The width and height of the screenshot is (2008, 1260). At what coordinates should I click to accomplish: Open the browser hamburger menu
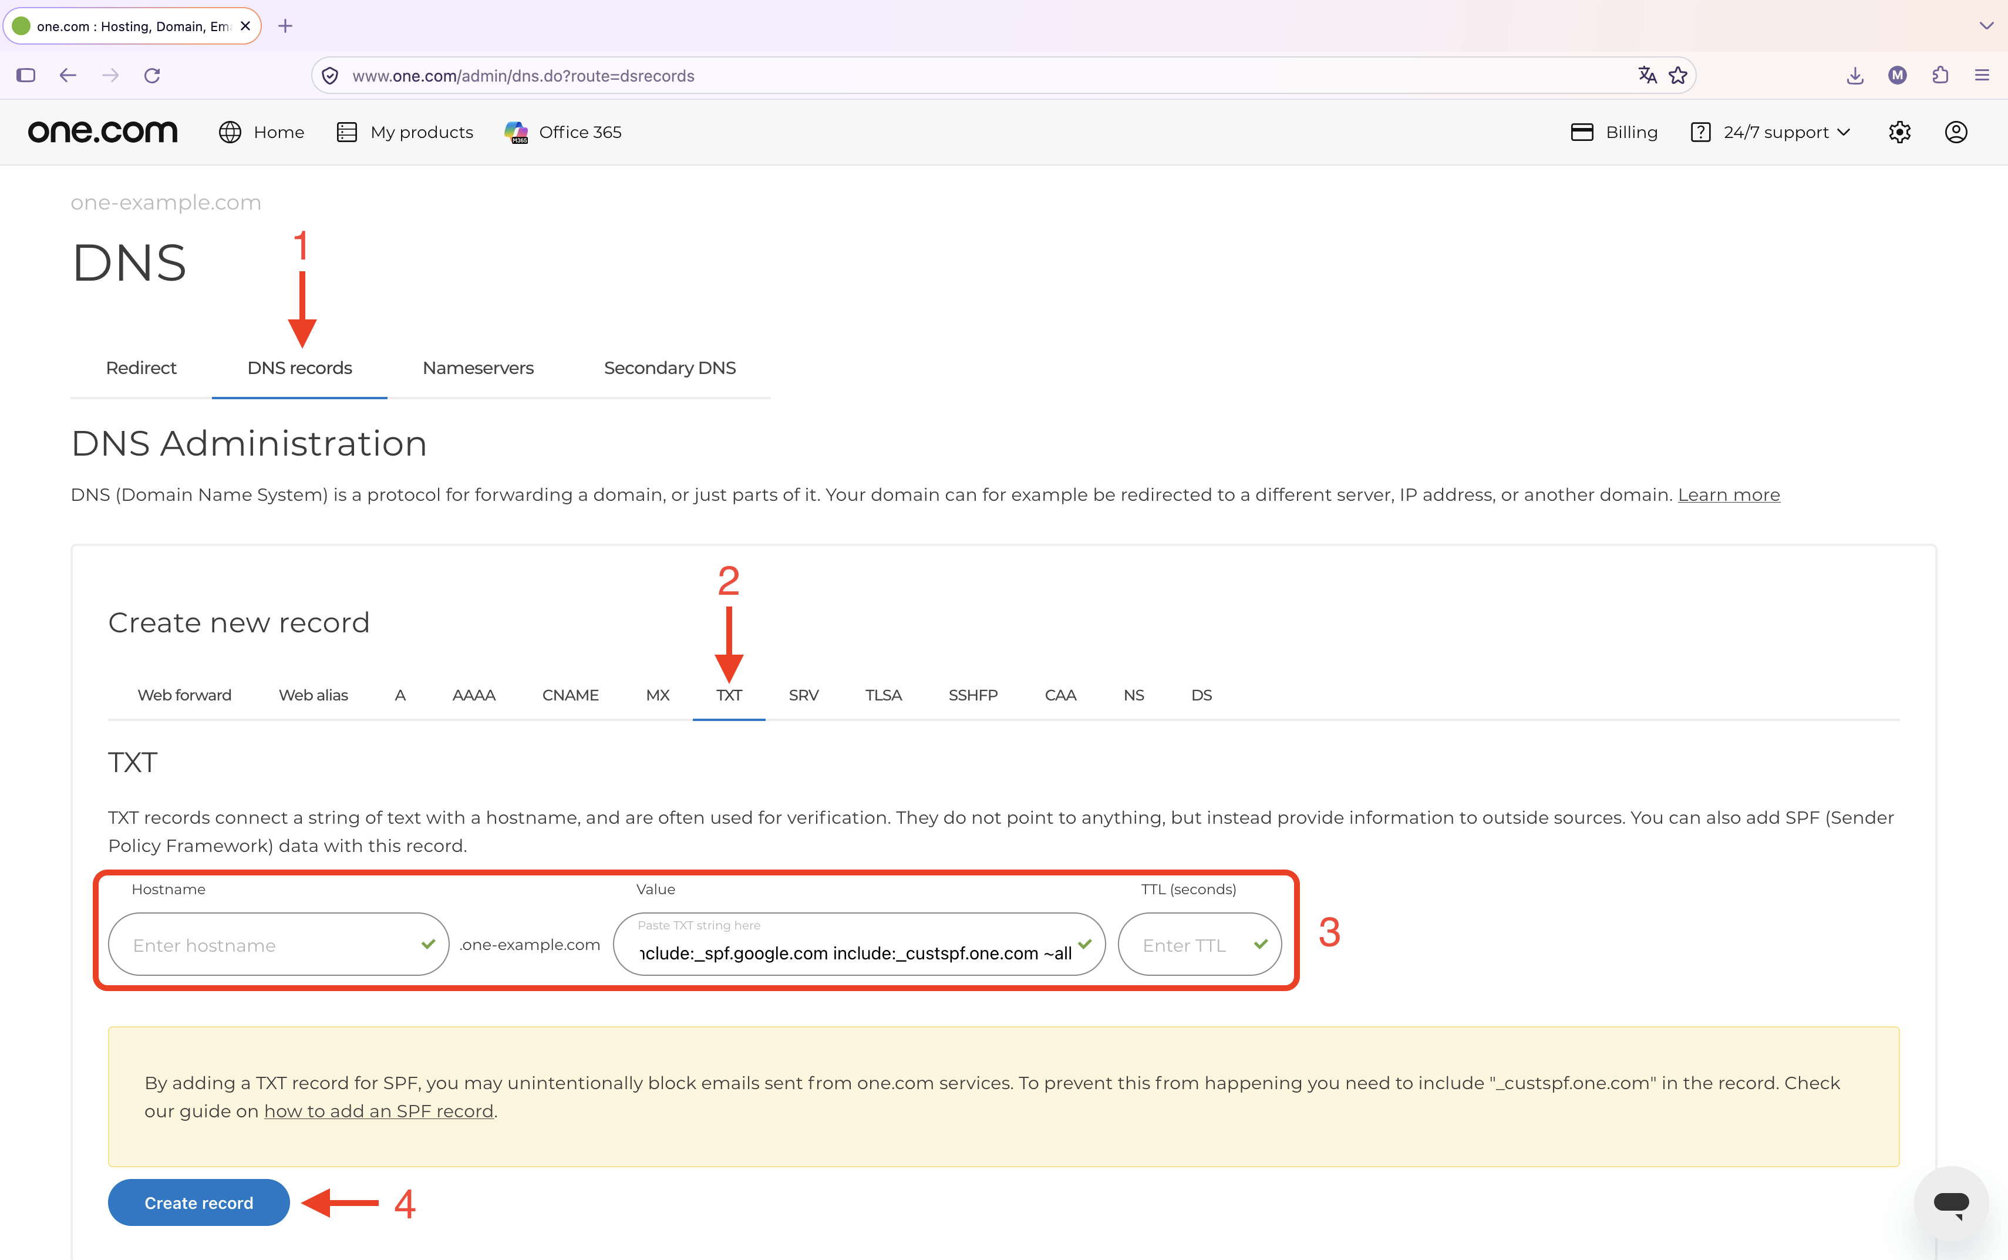tap(1982, 76)
